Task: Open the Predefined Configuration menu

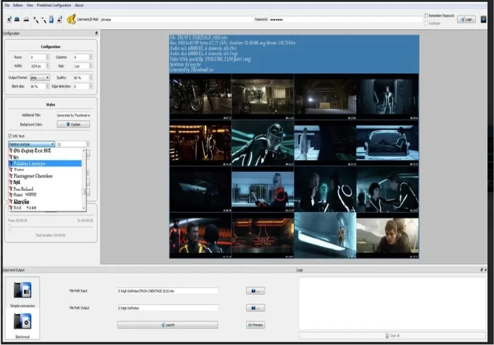Action: (x=54, y=5)
